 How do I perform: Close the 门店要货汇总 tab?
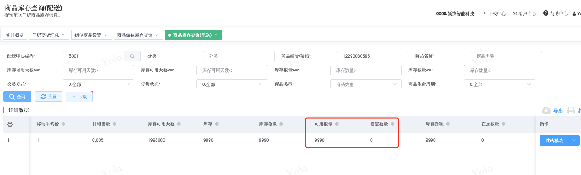[63, 35]
